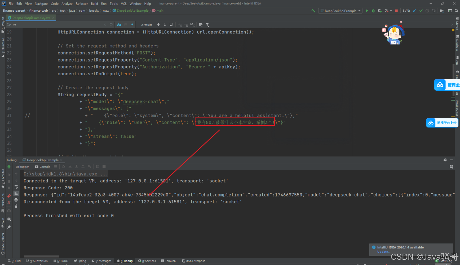Close the DeepSeekApiExample debug session tab
460x265 pixels.
pos(61,160)
